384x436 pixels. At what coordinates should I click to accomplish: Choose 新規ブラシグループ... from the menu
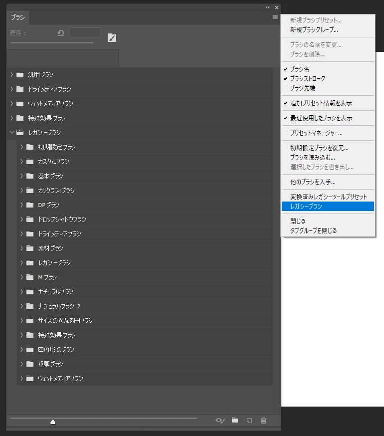pyautogui.click(x=328, y=29)
